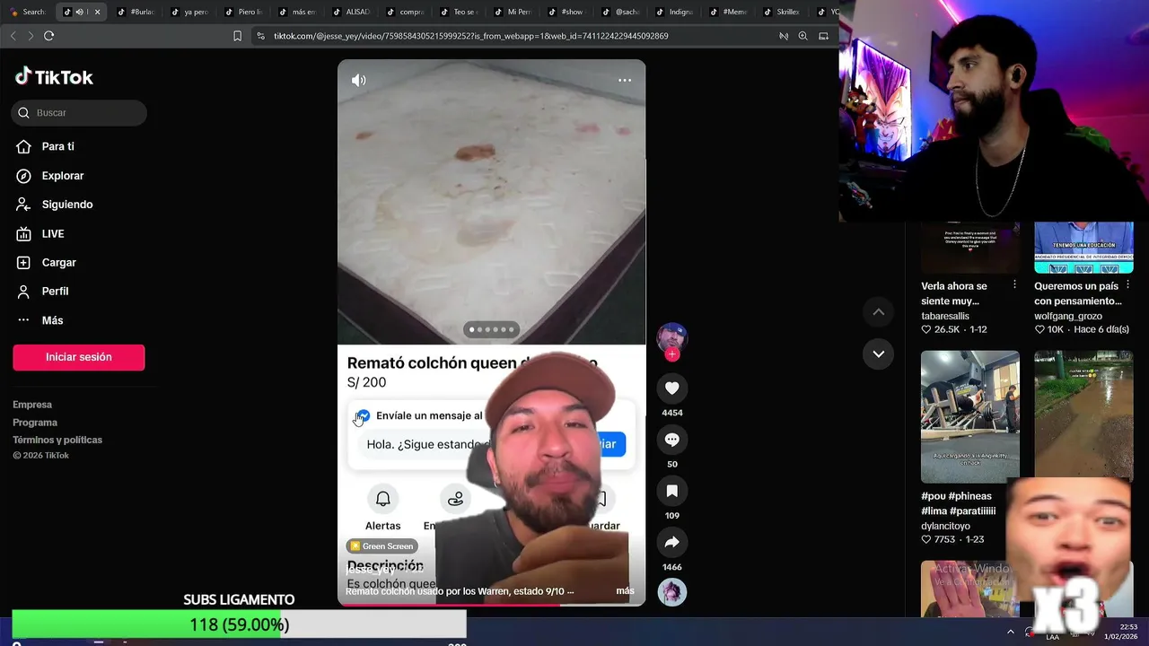Image resolution: width=1149 pixels, height=646 pixels.
Task: Open the spinning sound disc icon
Action: click(672, 592)
